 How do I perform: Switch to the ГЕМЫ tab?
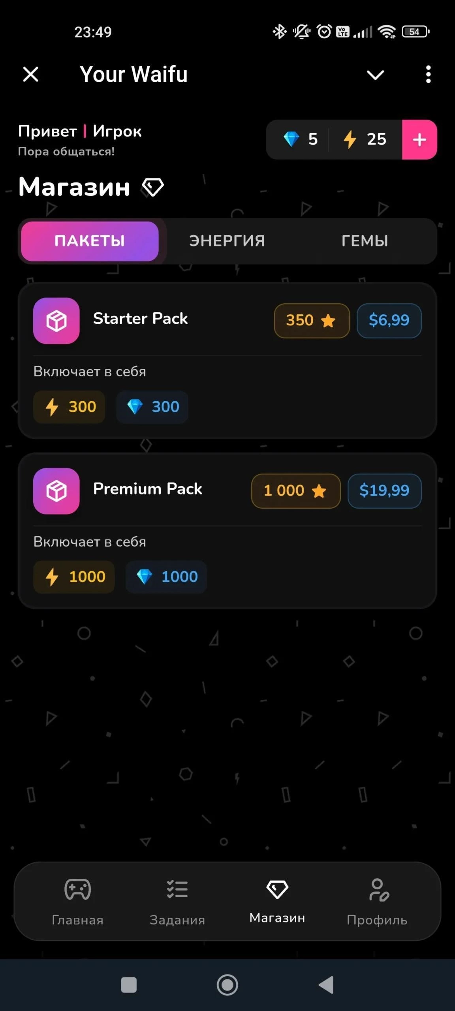pos(365,241)
